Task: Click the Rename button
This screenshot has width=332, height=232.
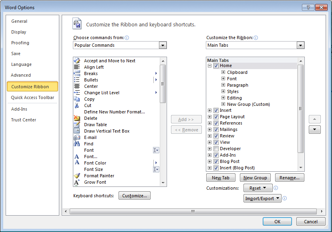Action: click(x=290, y=177)
